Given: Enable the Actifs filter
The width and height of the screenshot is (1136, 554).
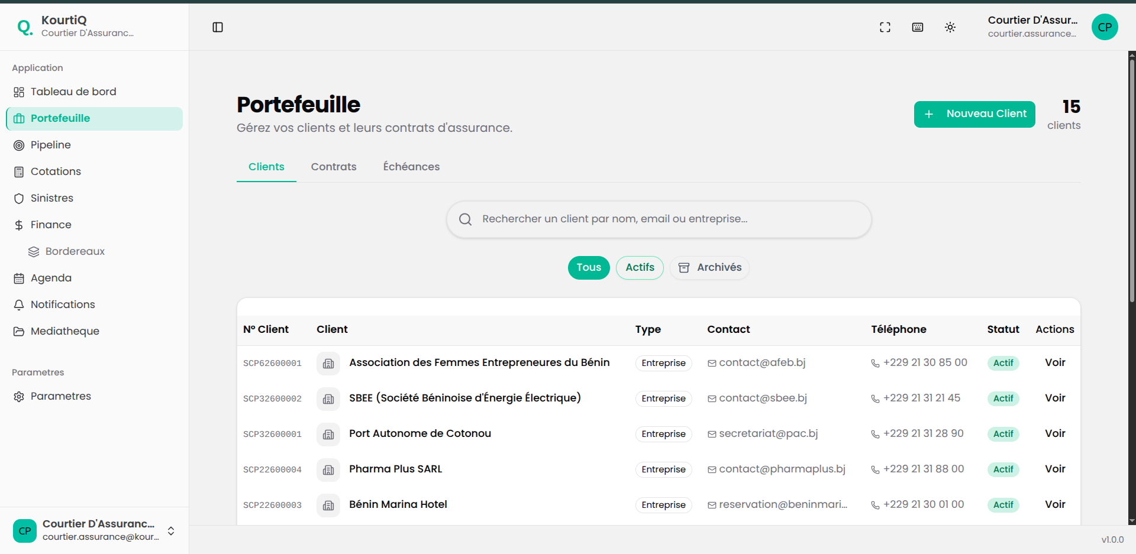Looking at the screenshot, I should click(640, 267).
